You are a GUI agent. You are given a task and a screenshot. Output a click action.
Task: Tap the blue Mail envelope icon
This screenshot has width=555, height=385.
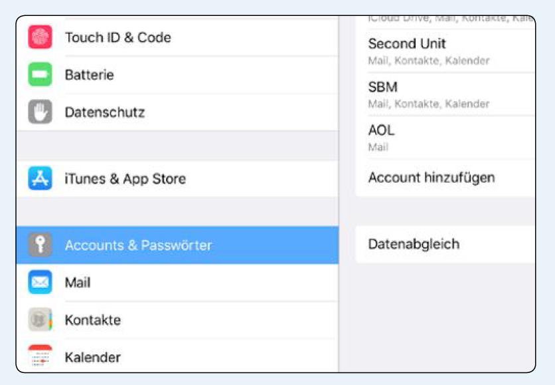pos(40,282)
